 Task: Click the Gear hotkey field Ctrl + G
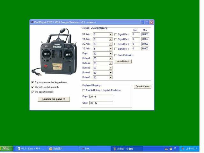pyautogui.click(x=101, y=103)
